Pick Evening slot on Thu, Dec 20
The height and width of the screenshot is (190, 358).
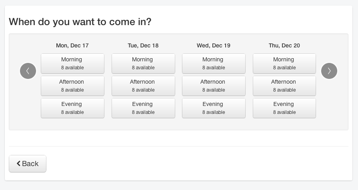click(x=284, y=108)
